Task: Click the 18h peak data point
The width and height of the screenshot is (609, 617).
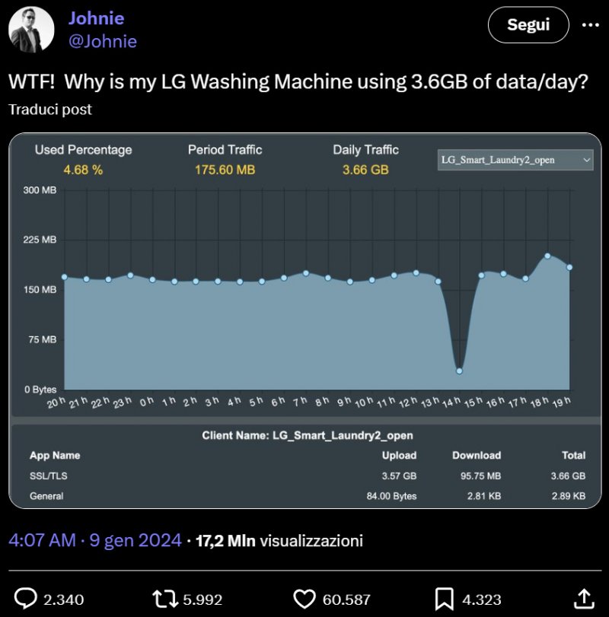Action: 547,256
